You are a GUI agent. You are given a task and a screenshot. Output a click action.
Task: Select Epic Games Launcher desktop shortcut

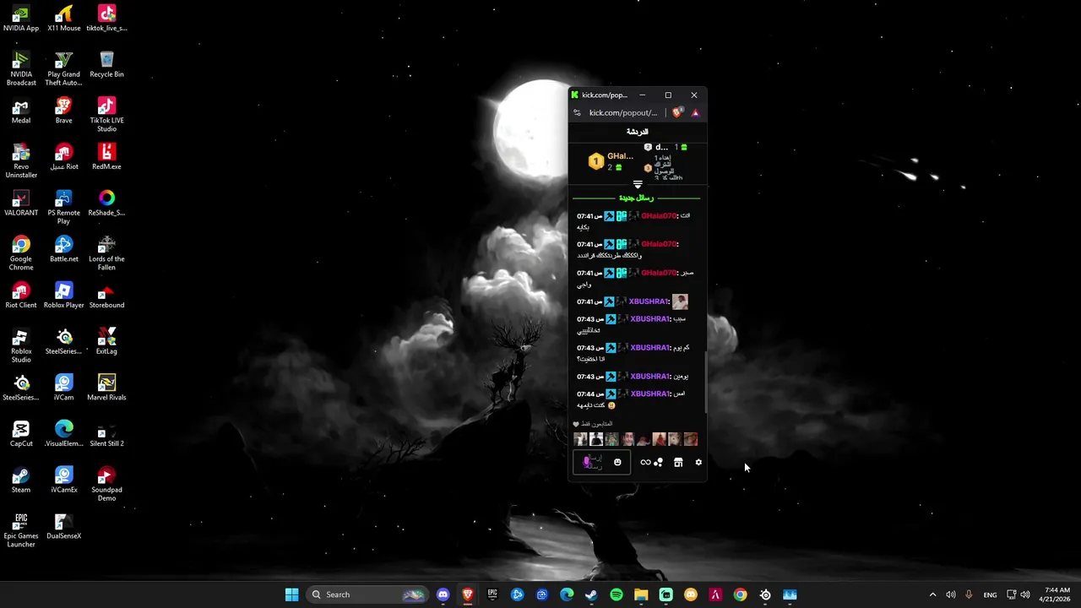pyautogui.click(x=21, y=530)
